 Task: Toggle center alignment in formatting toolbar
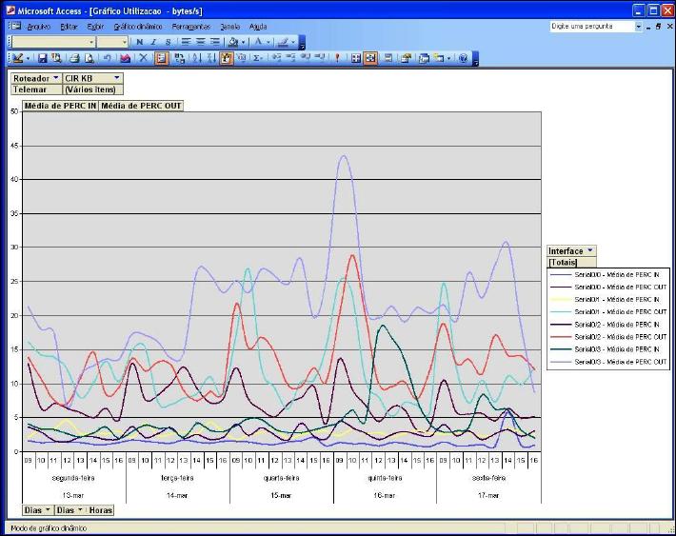[x=201, y=42]
